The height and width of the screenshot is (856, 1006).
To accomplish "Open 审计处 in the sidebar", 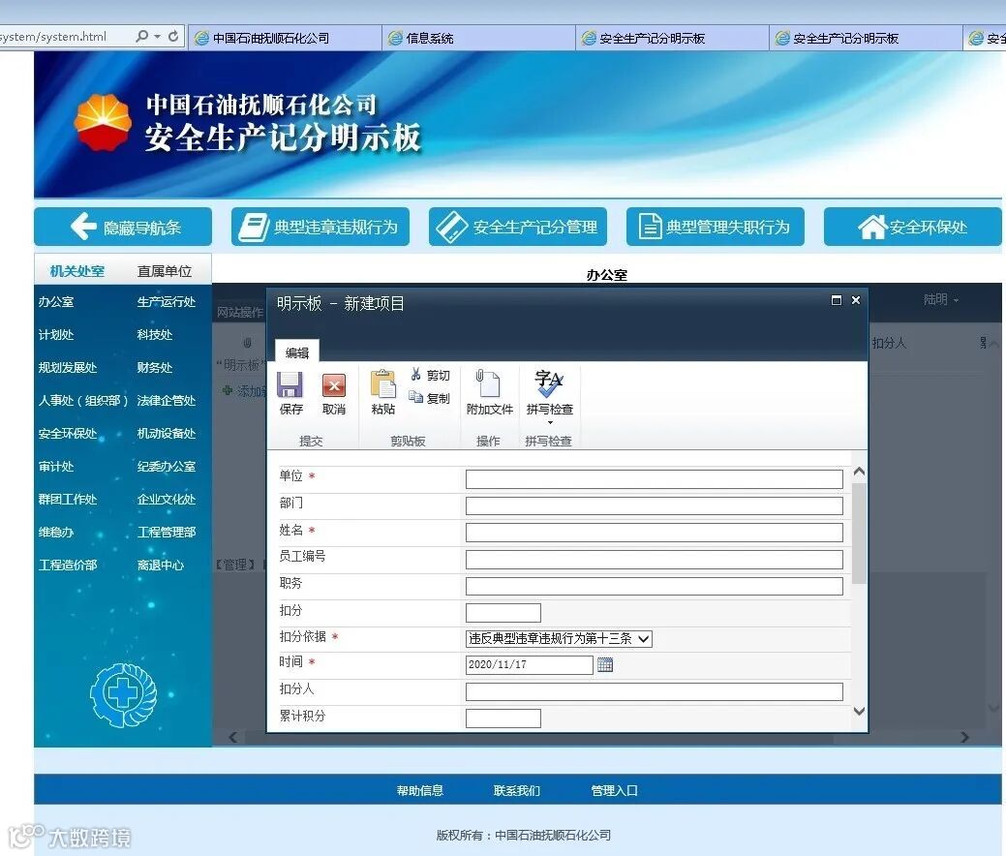I will (x=56, y=467).
